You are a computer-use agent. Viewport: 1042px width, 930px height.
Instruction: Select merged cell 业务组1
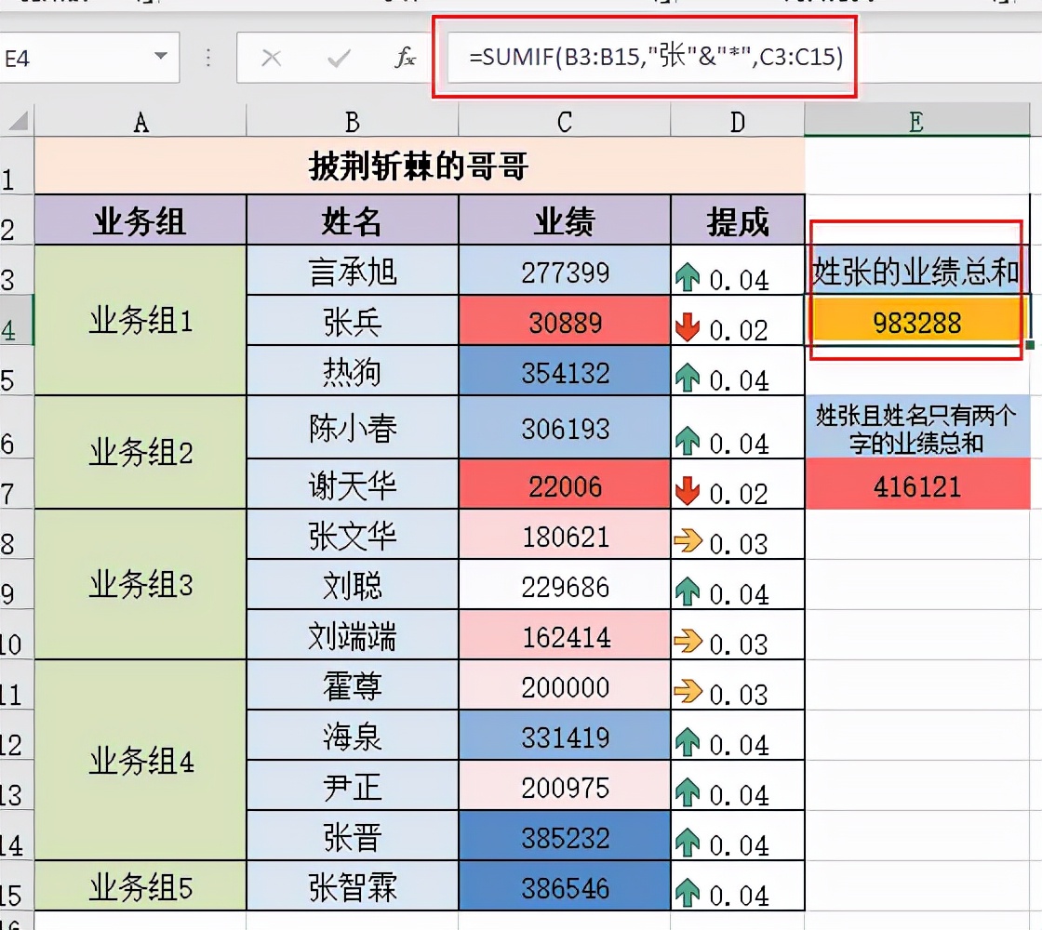click(140, 320)
